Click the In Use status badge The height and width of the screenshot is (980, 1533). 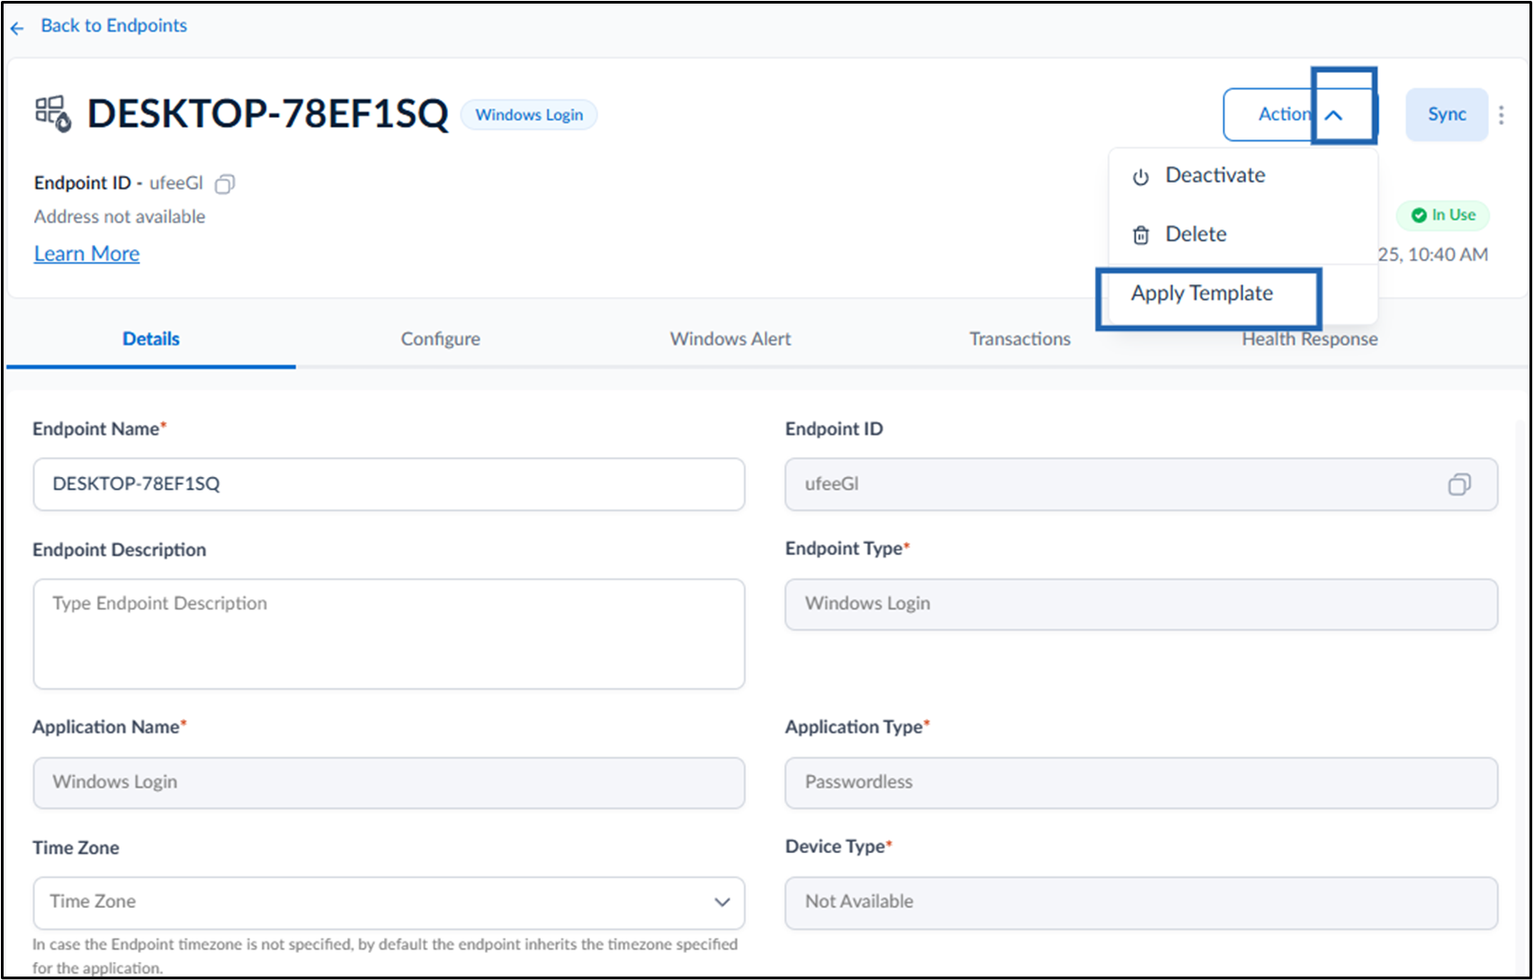tap(1443, 215)
